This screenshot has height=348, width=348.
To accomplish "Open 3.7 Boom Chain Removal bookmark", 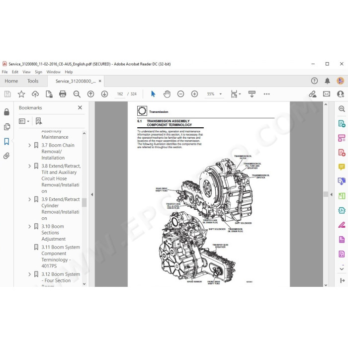I will click(58, 152).
